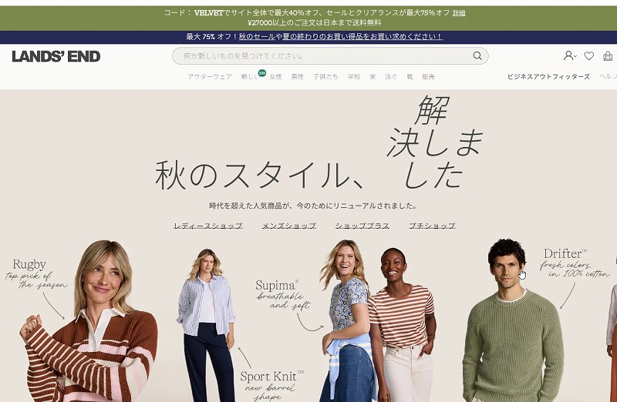
Task: Open the account profile icon
Action: tap(568, 55)
